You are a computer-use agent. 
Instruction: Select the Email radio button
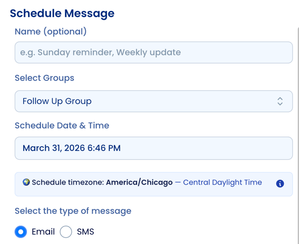click(x=21, y=232)
